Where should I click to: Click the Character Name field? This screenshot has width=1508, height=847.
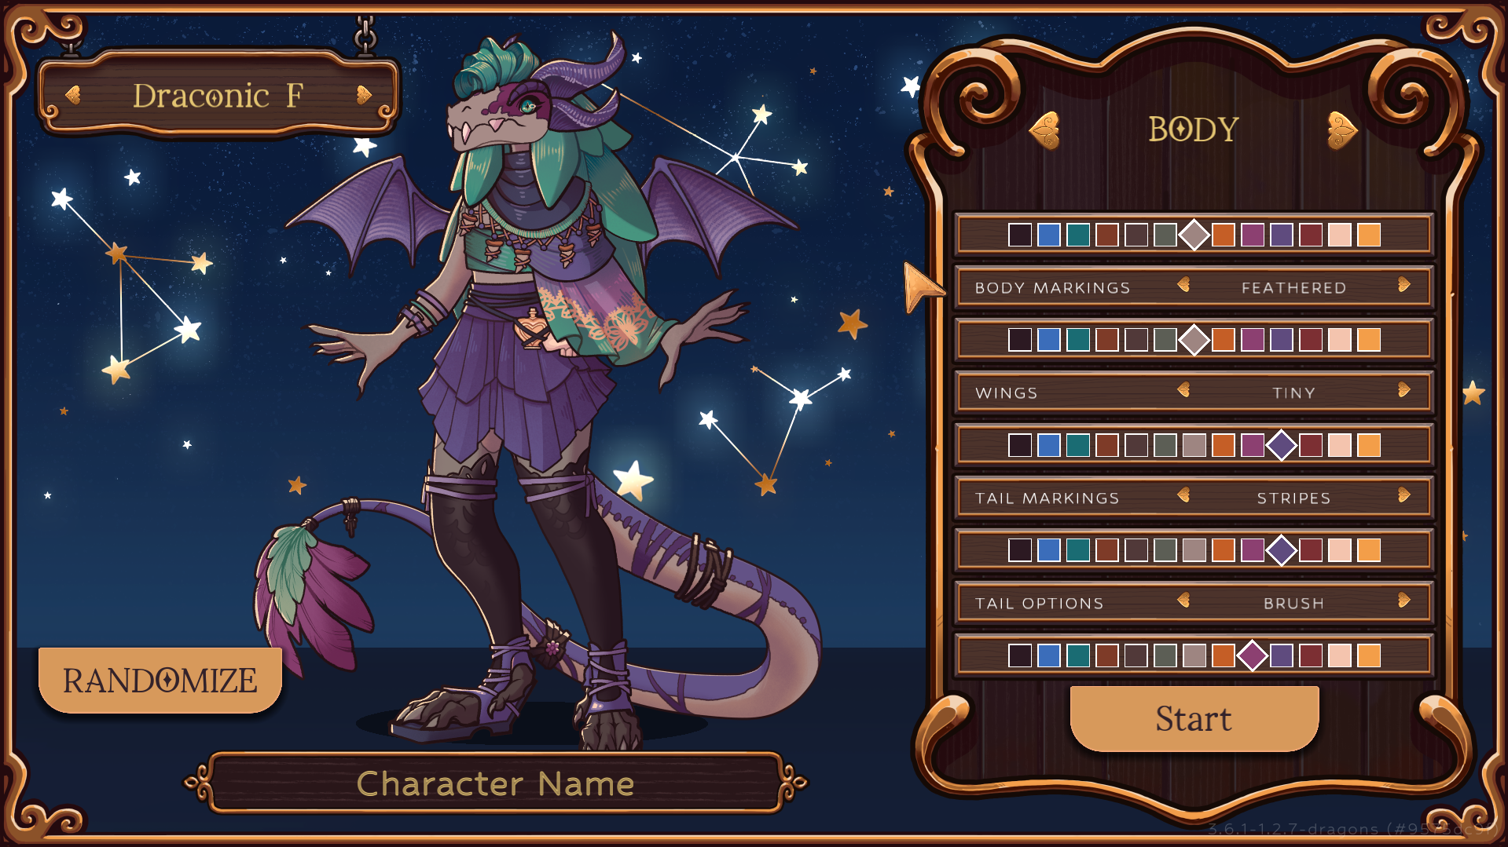tap(495, 783)
